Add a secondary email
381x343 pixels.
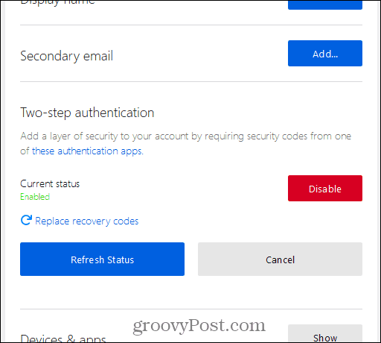tap(325, 54)
